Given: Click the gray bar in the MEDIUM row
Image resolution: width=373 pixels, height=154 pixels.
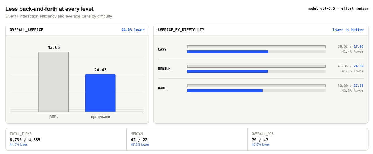Looking at the screenshot, I should pyautogui.click(x=256, y=66).
